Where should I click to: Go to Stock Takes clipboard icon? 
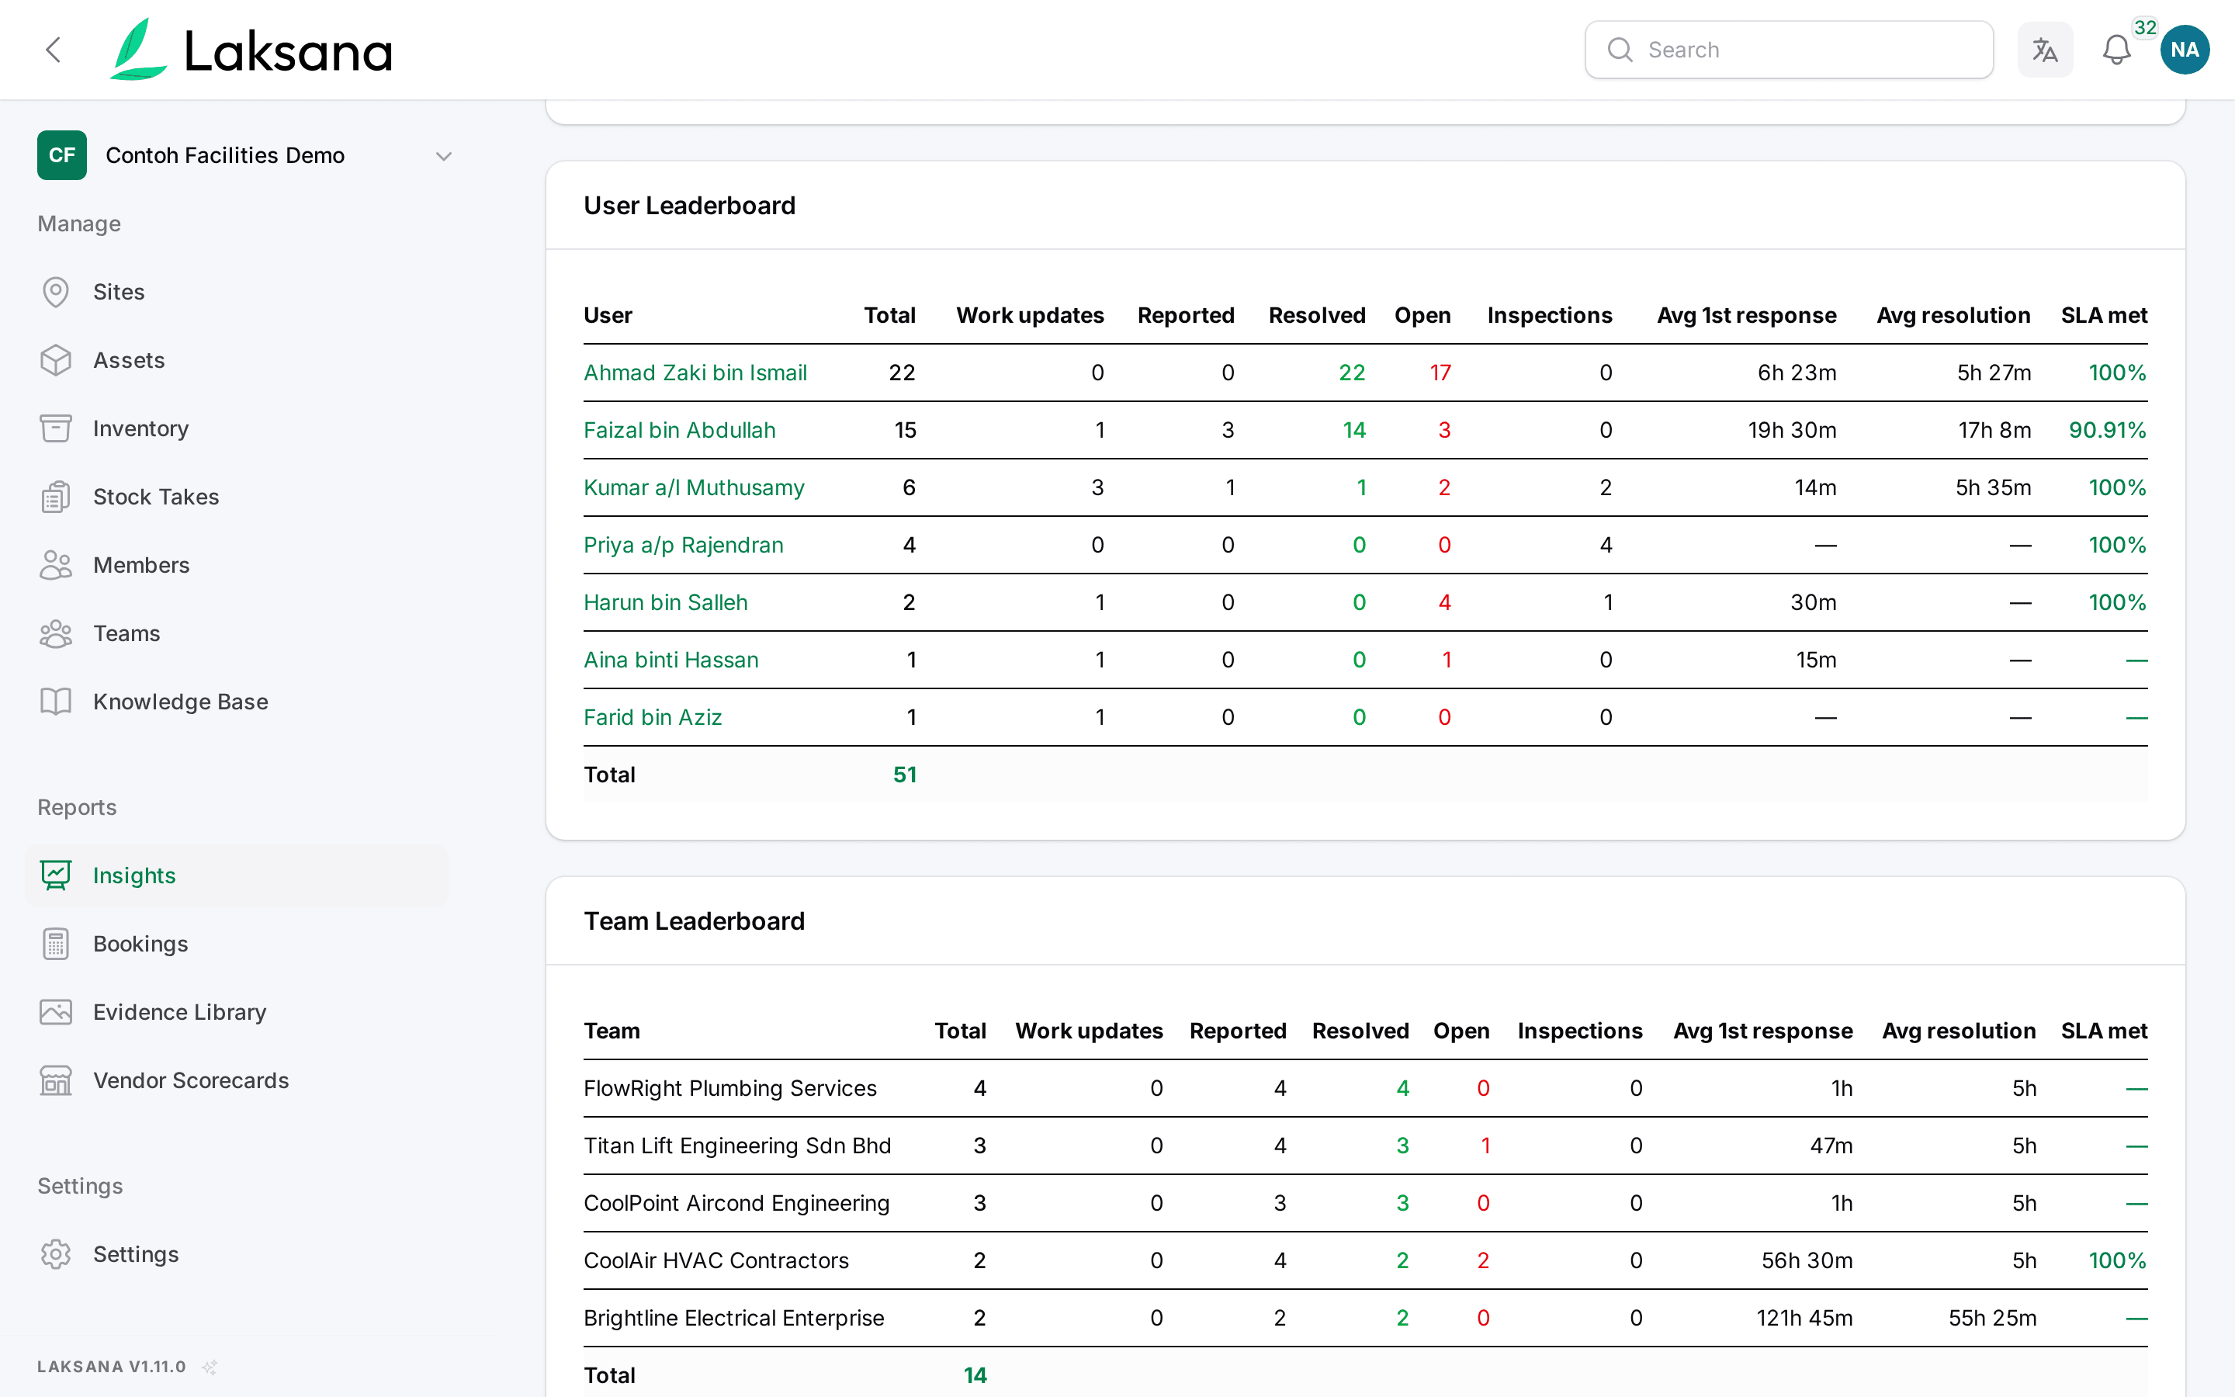click(55, 497)
